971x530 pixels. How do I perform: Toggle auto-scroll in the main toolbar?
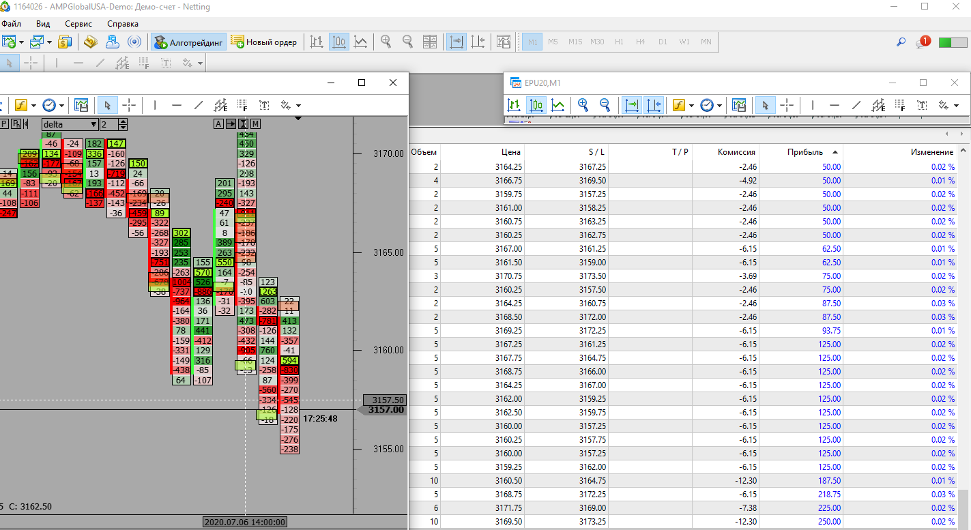click(x=456, y=42)
